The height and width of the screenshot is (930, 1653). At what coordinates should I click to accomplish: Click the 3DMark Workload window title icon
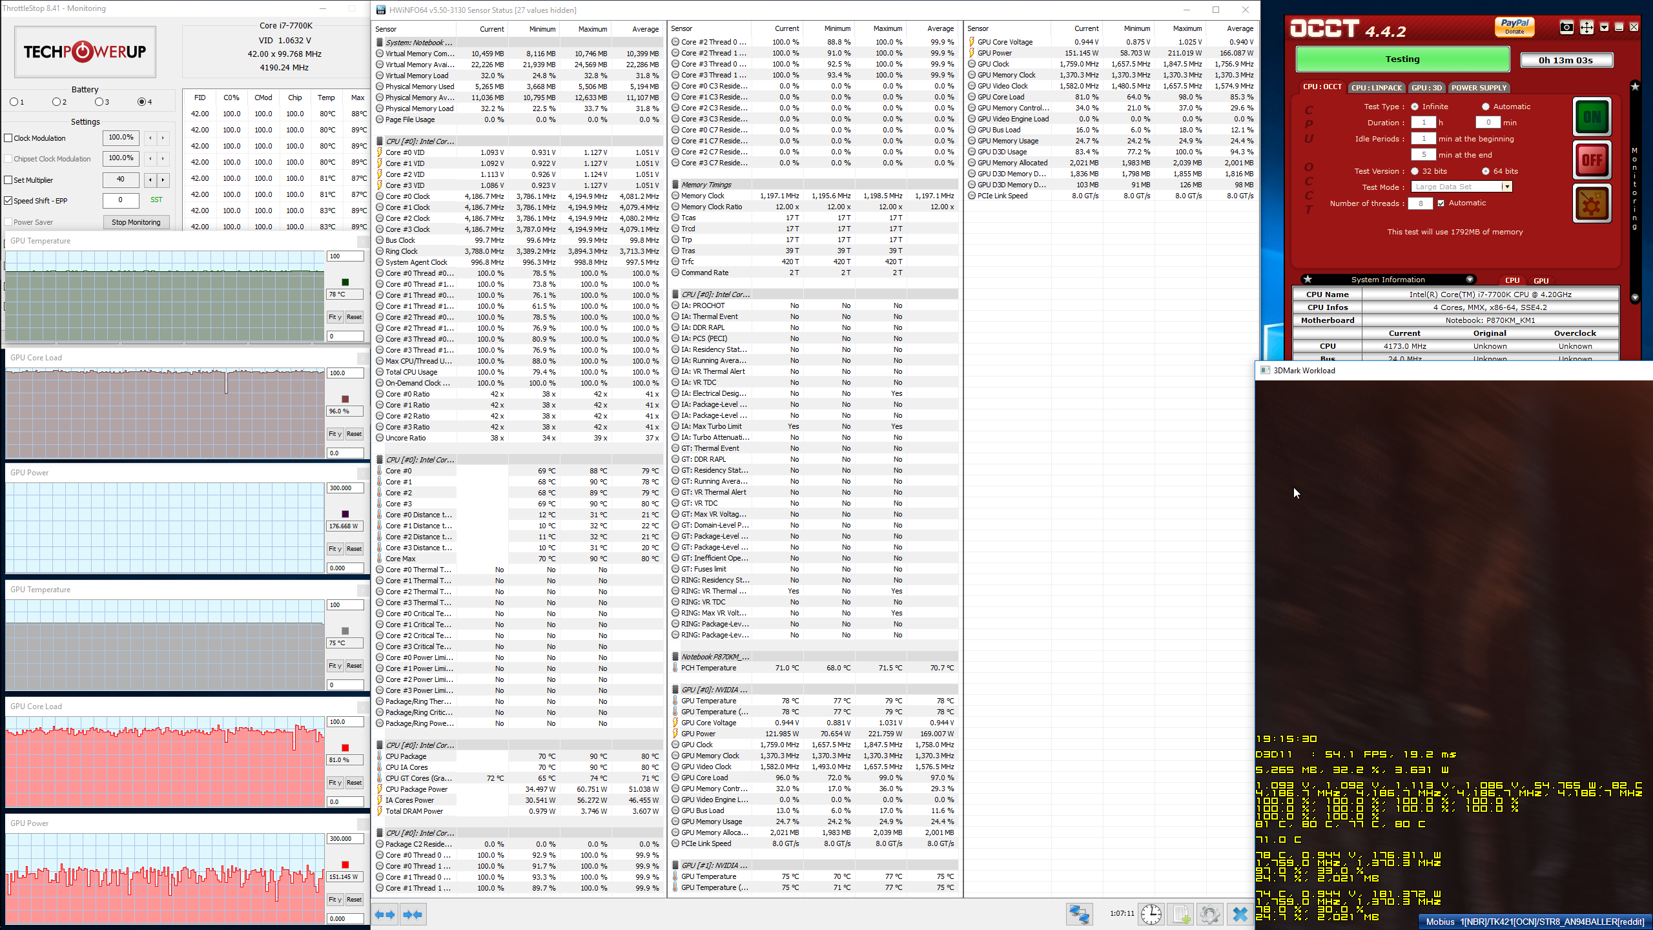(x=1266, y=371)
